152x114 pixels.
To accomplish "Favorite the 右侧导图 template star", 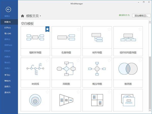I will pyautogui.click(x=78, y=29).
